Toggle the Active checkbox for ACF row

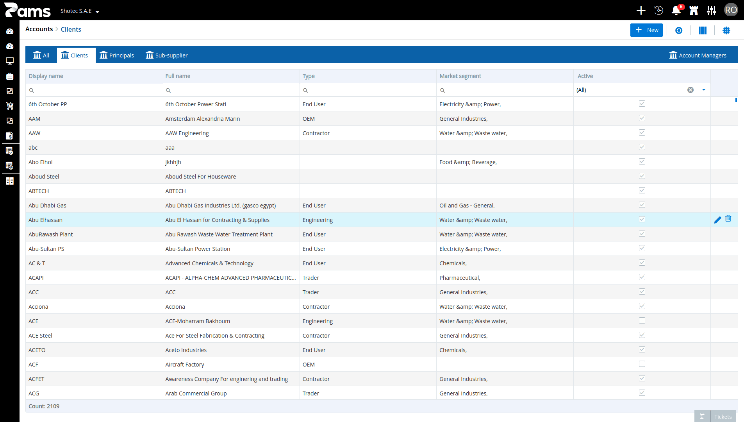click(x=642, y=364)
